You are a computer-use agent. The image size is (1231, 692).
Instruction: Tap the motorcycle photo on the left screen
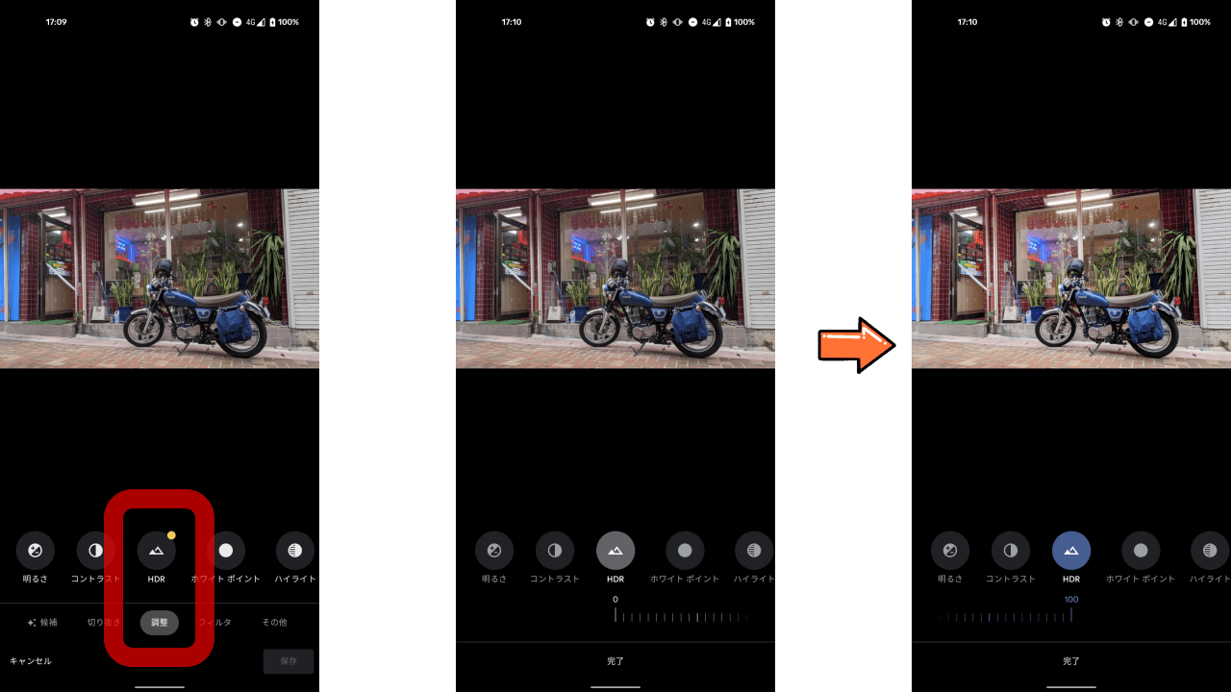160,279
